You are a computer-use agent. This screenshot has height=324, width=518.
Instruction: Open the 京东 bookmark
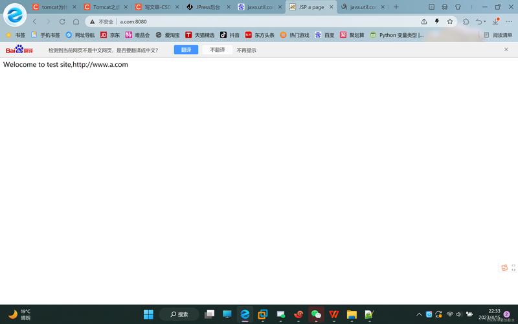coord(110,35)
